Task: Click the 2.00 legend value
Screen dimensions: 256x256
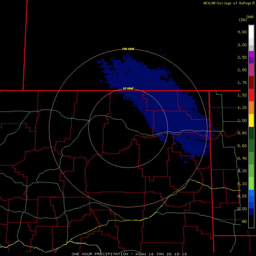Action: [242, 70]
